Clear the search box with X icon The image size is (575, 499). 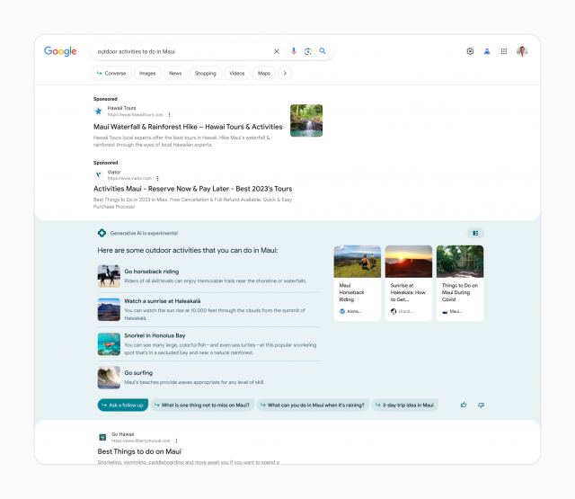point(277,51)
